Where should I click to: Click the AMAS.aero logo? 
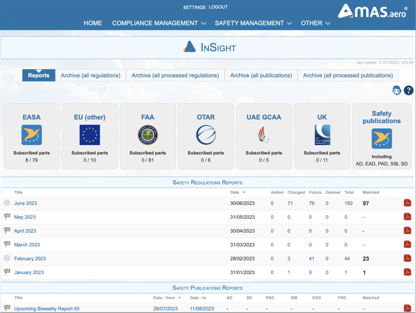click(373, 11)
